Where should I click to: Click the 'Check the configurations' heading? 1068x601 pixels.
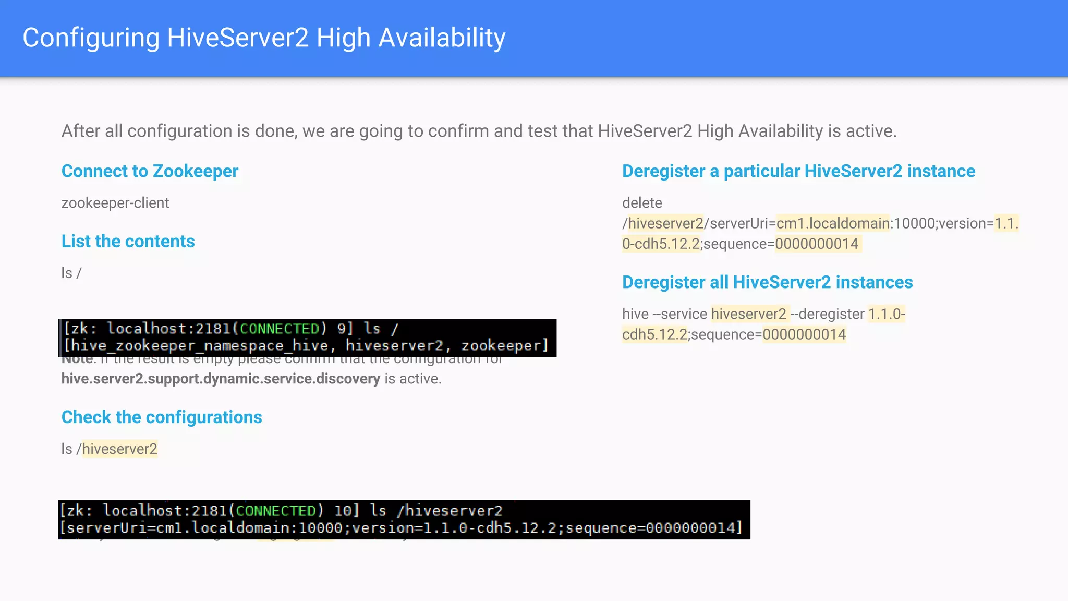point(162,417)
